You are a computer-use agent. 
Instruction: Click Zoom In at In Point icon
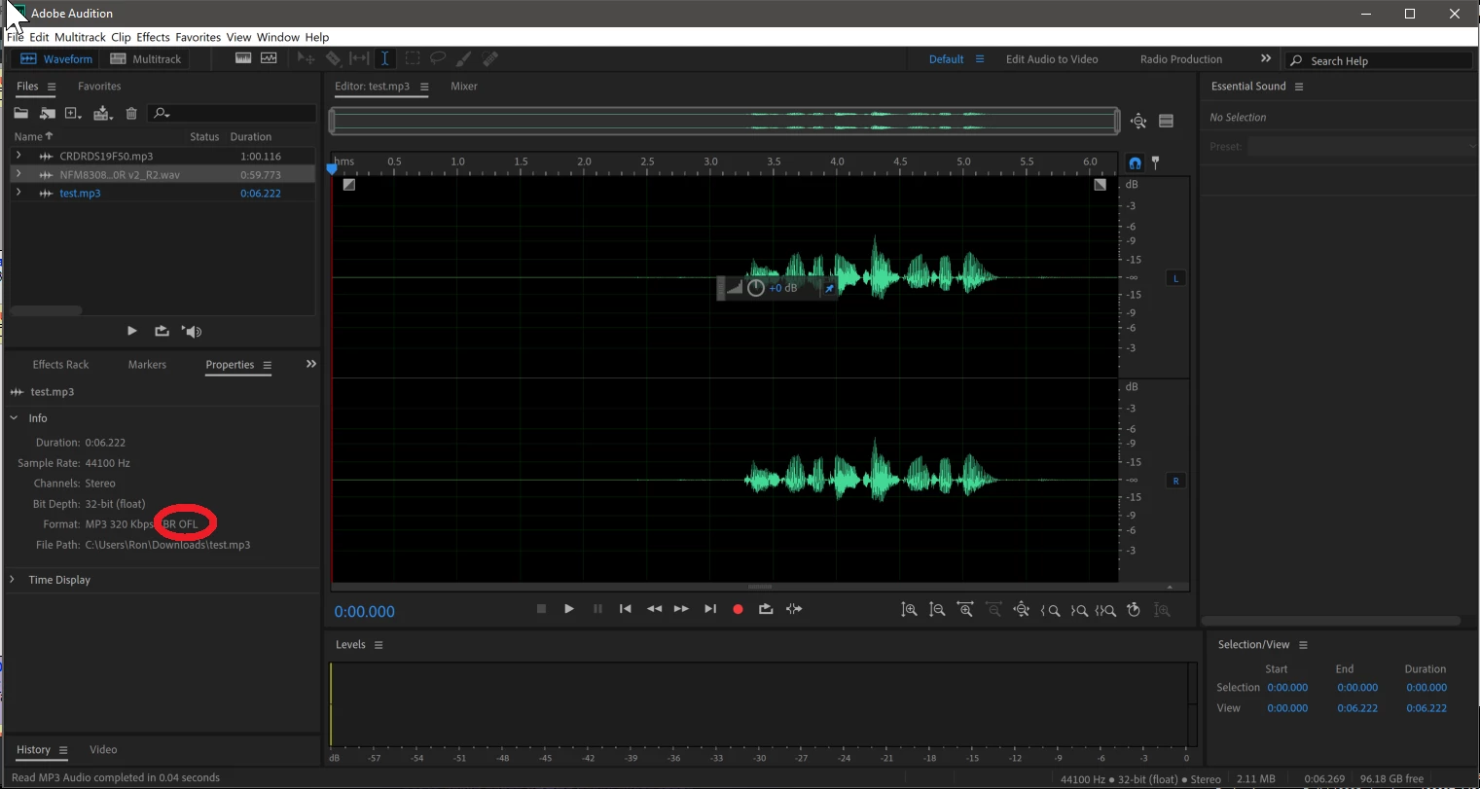pyautogui.click(x=1050, y=610)
